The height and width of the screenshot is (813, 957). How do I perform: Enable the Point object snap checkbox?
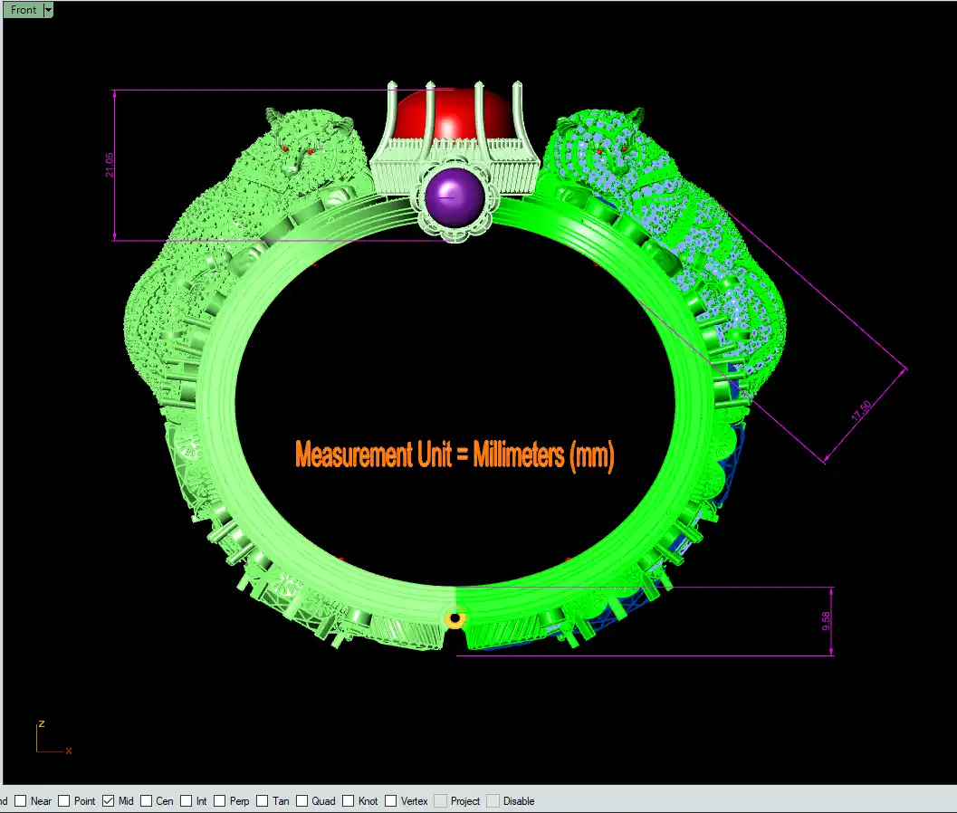65,801
